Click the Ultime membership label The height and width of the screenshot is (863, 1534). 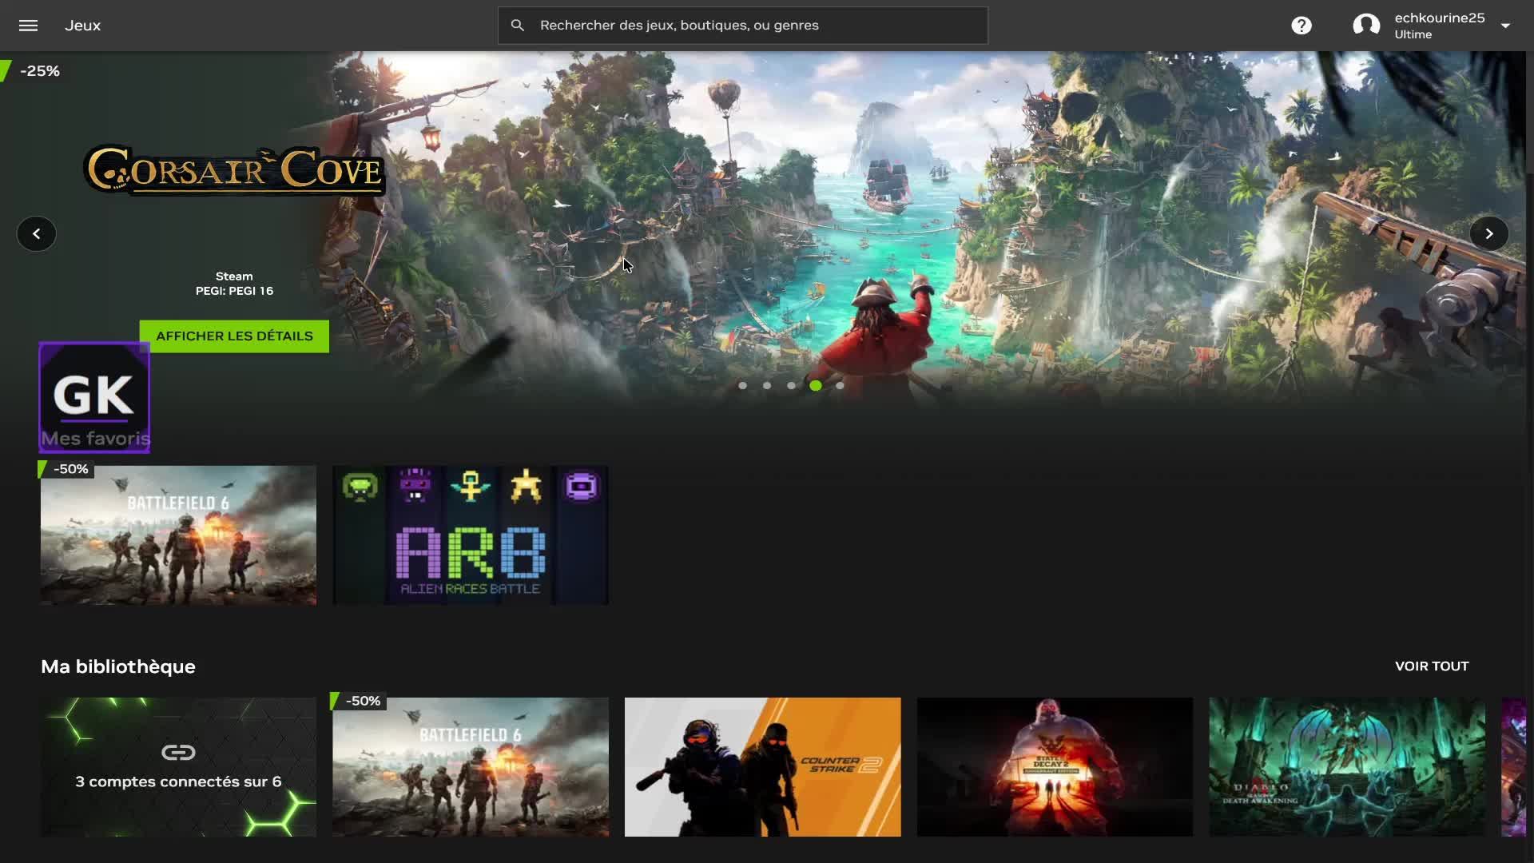click(x=1413, y=34)
